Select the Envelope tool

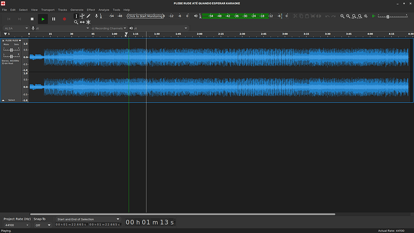82,16
